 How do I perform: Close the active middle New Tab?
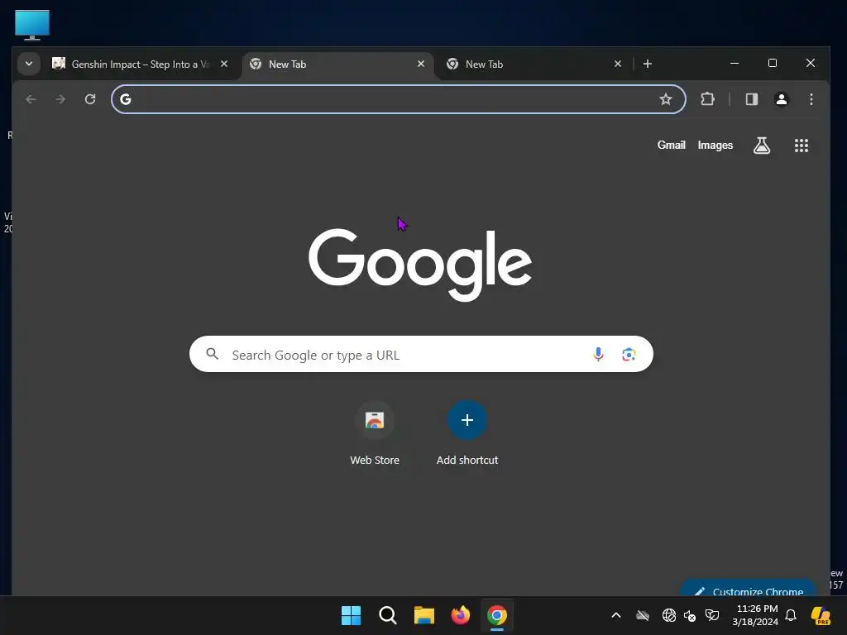point(421,64)
